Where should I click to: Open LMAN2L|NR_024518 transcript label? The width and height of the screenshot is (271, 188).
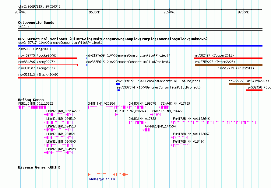(61, 126)
